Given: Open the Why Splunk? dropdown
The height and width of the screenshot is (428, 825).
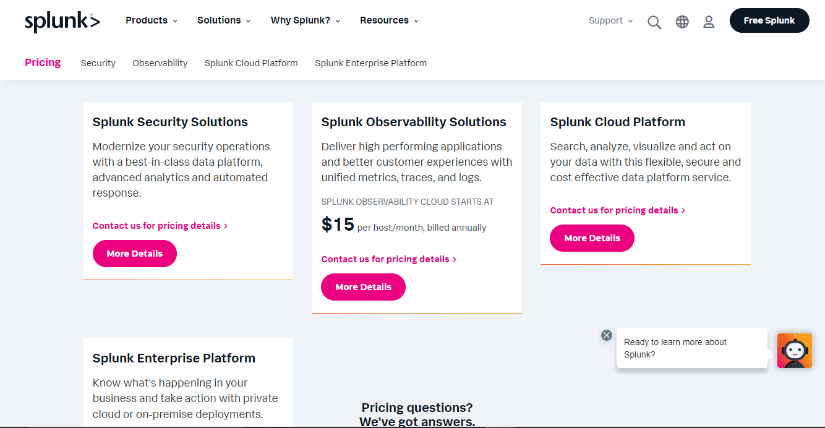Looking at the screenshot, I should pyautogui.click(x=306, y=20).
